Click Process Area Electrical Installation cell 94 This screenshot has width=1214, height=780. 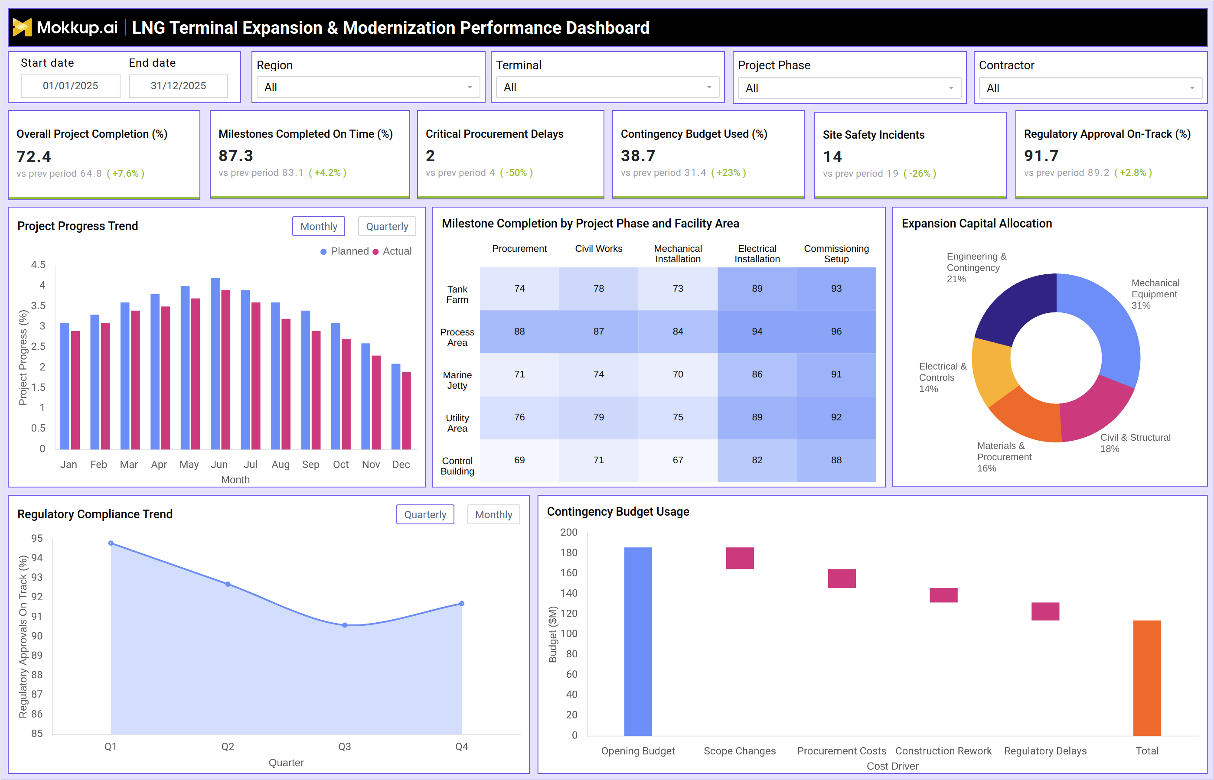point(757,332)
